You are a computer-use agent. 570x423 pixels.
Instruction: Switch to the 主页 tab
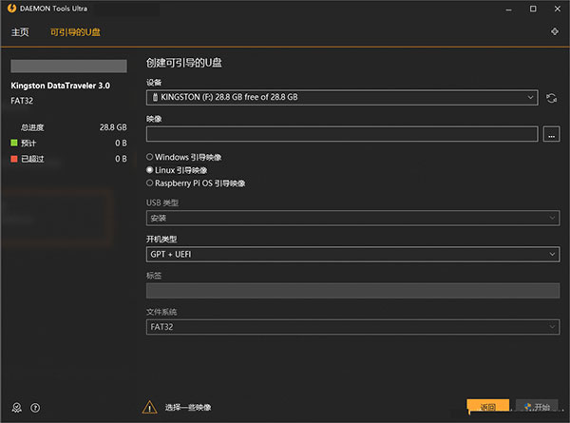[x=20, y=32]
